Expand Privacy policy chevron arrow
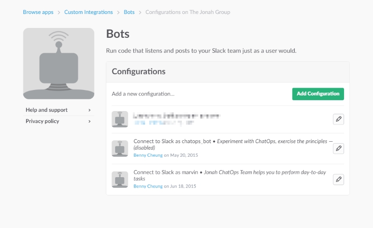Image resolution: width=373 pixels, height=228 pixels. [x=90, y=121]
